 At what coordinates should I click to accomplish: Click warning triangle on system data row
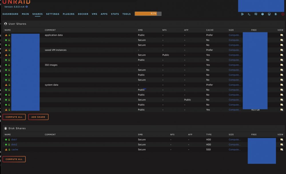6,85
